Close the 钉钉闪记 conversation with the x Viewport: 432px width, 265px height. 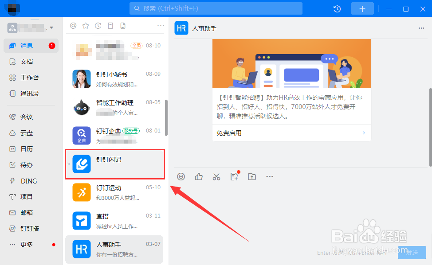69,164
